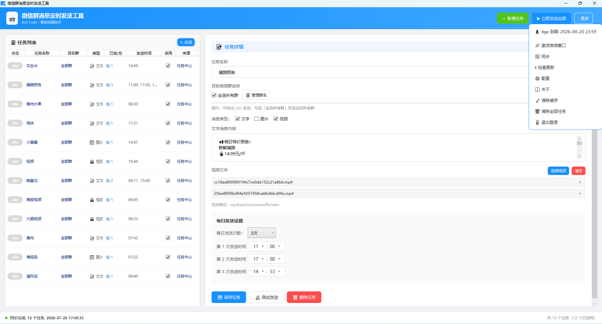Image resolution: width=602 pixels, height=324 pixels.
Task: Uncheck the 全选所有群 checkbox
Action: (x=214, y=95)
